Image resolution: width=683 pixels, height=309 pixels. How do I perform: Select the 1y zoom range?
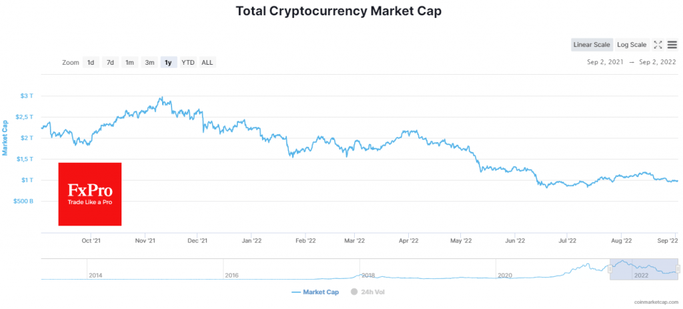168,63
